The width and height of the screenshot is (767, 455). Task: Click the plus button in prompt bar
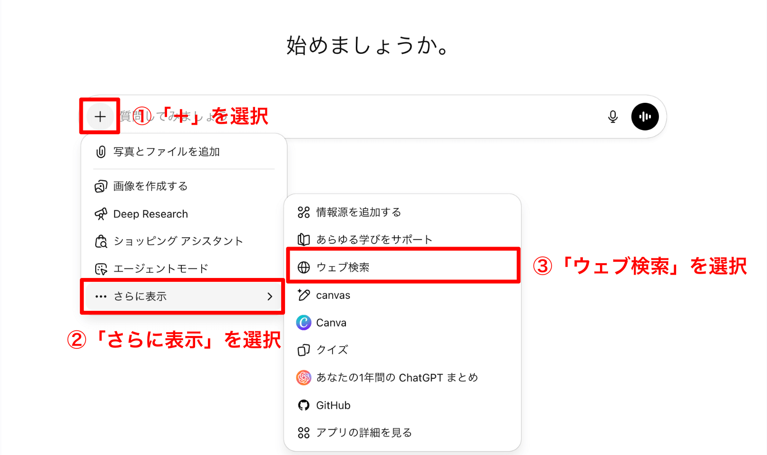[x=100, y=117]
